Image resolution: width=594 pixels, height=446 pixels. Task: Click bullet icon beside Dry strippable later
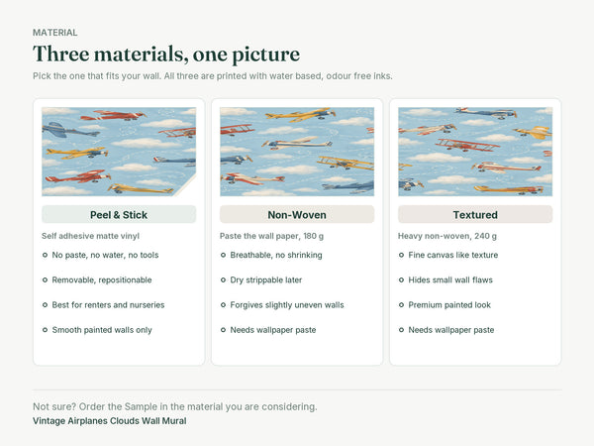pyautogui.click(x=223, y=279)
